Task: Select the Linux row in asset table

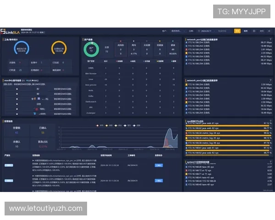Action: click(x=90, y=79)
